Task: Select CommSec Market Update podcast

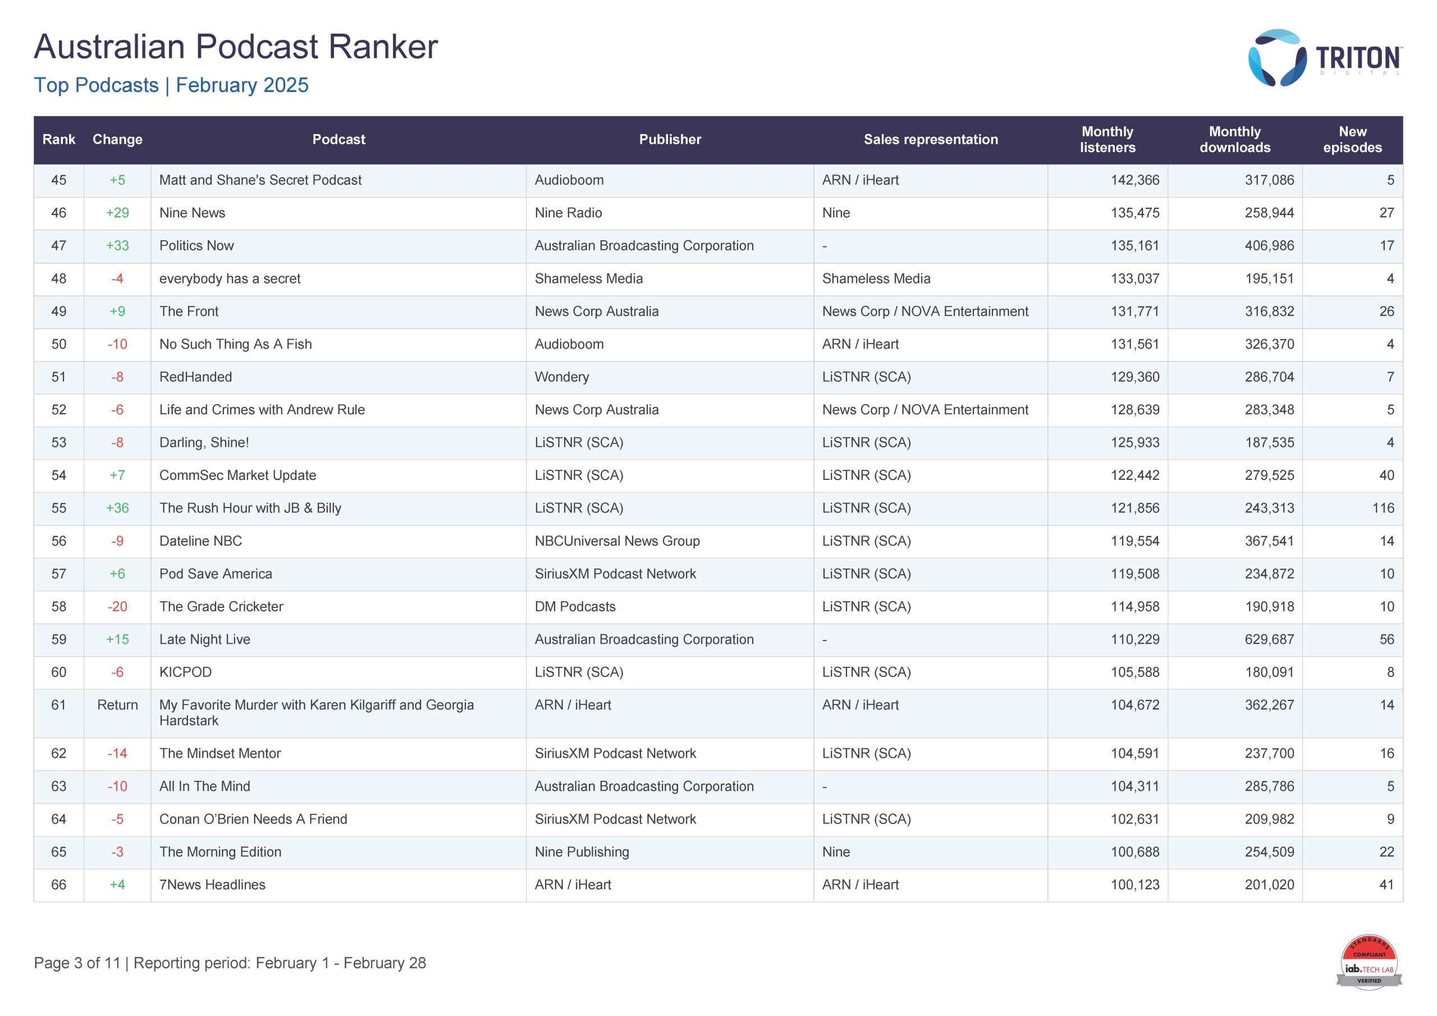Action: (238, 475)
